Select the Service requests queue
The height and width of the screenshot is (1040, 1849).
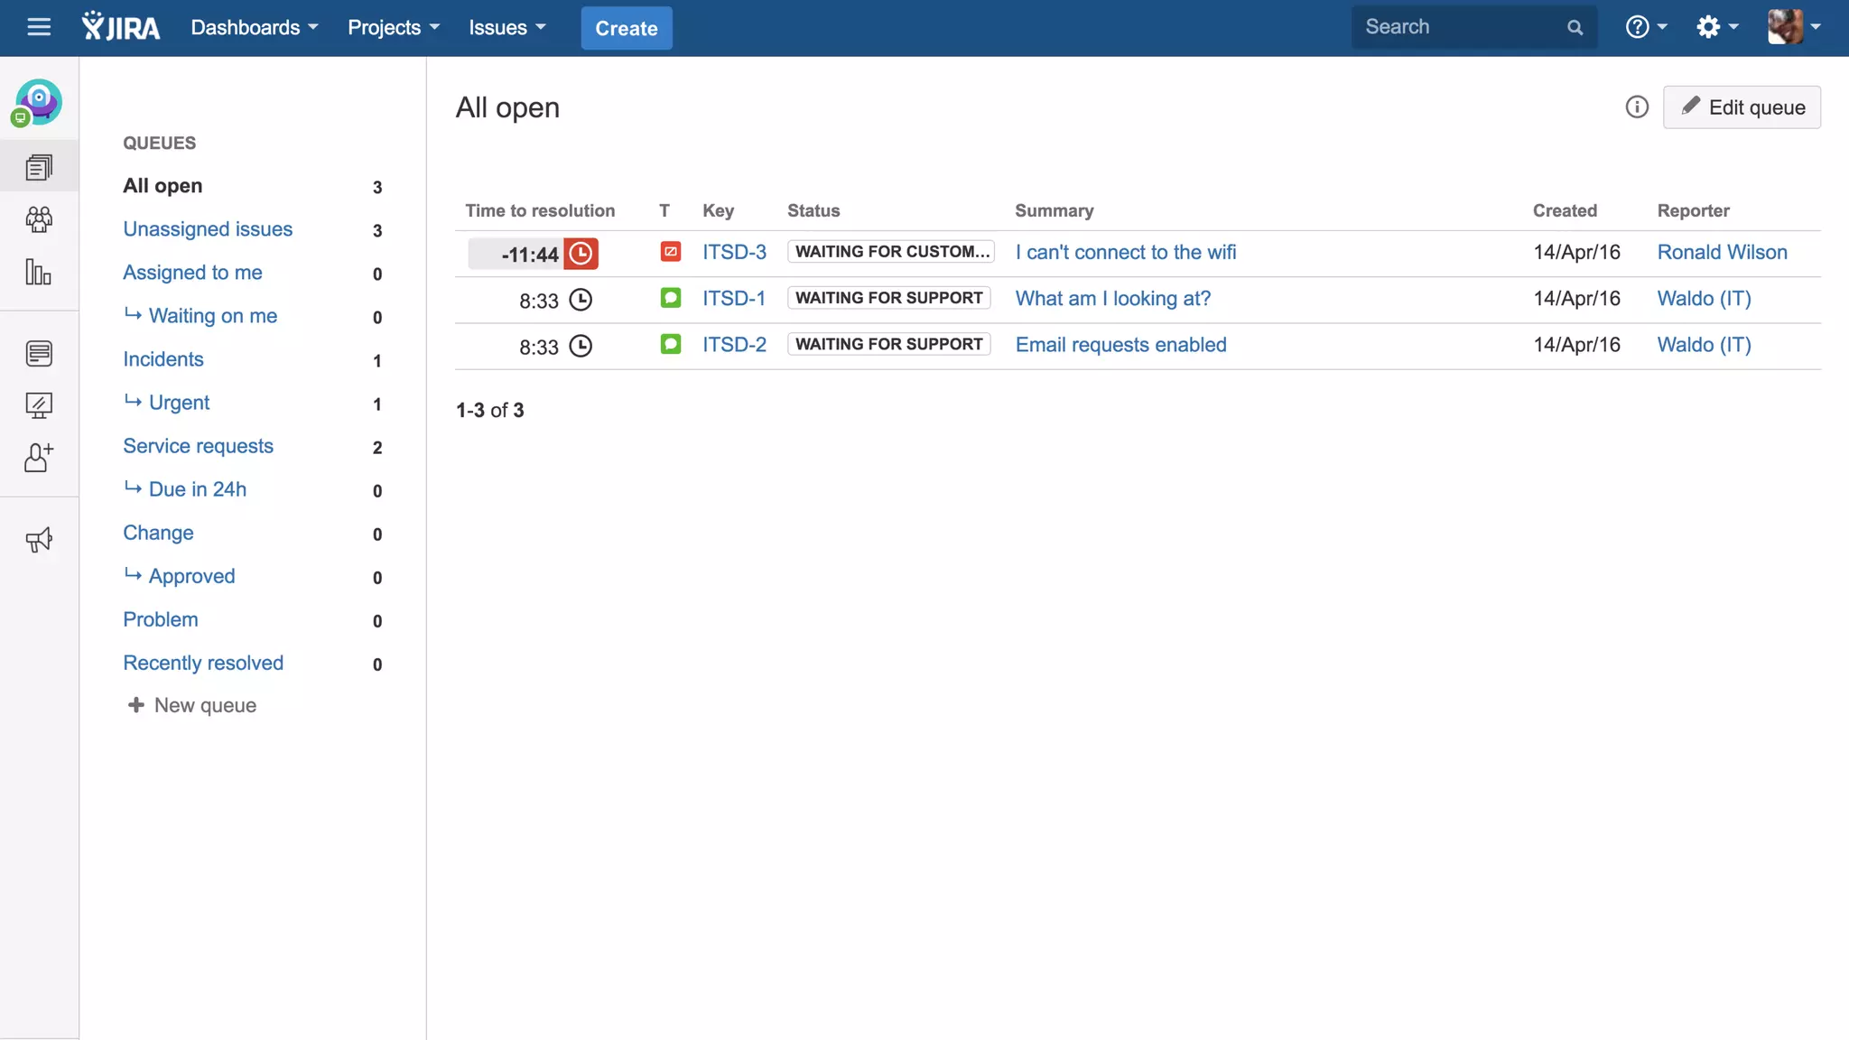[x=198, y=446]
